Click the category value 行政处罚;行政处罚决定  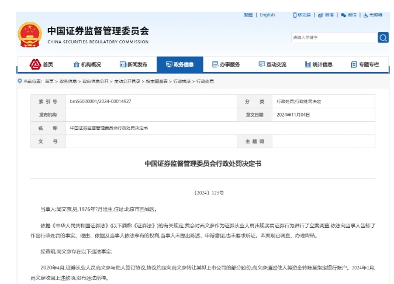coord(299,101)
